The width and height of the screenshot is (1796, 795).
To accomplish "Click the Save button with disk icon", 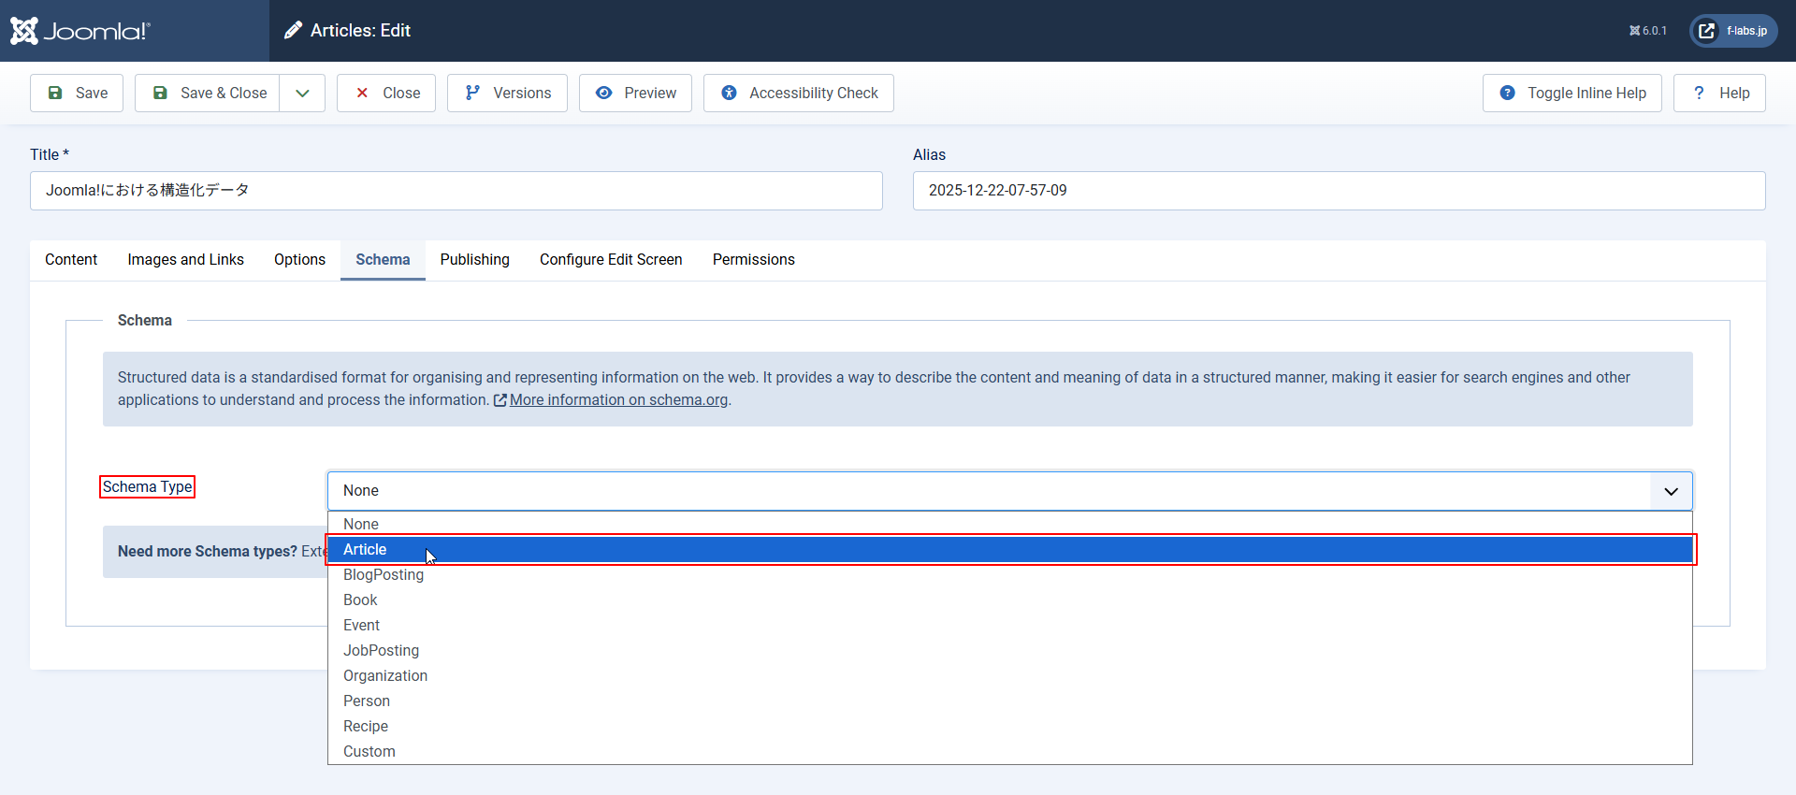I will pos(77,93).
